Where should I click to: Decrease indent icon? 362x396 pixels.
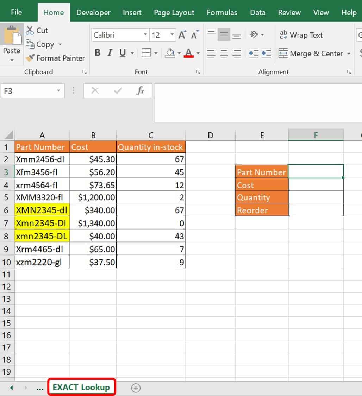(254, 53)
